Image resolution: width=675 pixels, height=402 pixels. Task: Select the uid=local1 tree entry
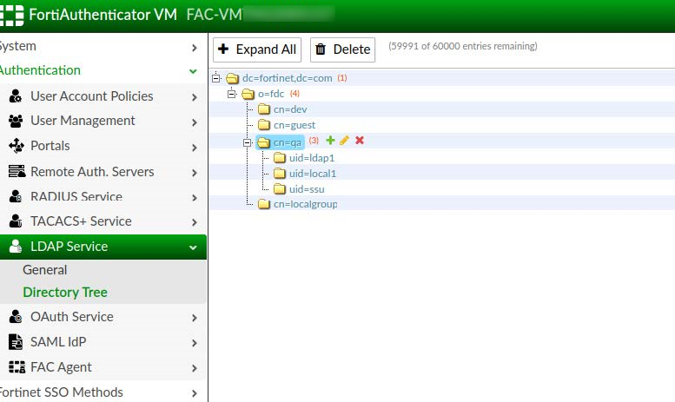point(313,174)
